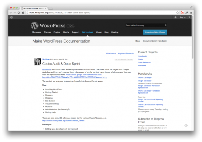
Task: Open Codex link under Current Projects
Action: [x=141, y=59]
